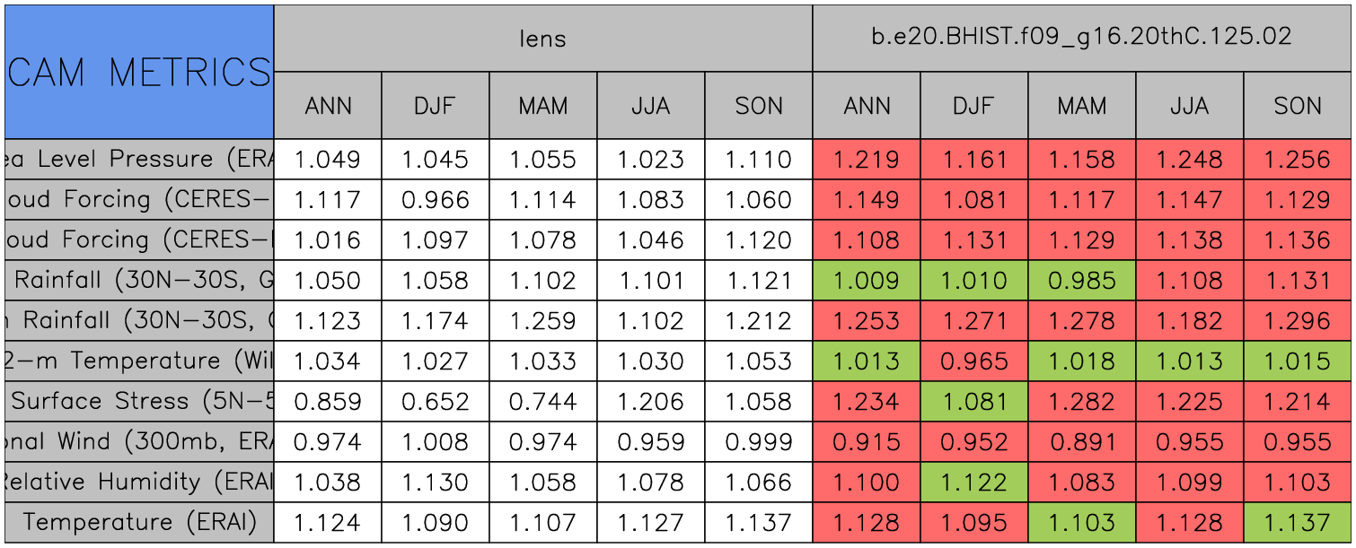Select the red cell showing 0.891

pos(1081,441)
